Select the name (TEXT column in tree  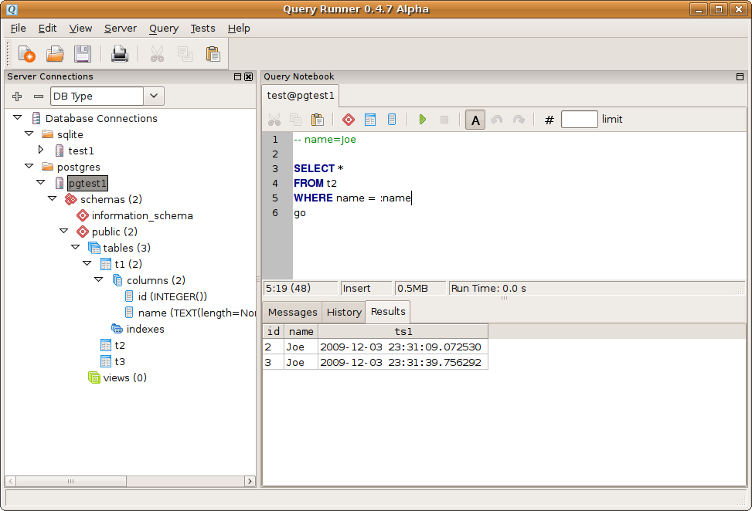coord(196,313)
